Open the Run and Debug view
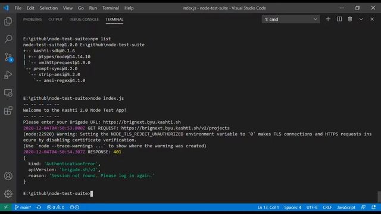Image resolution: width=381 pixels, height=214 pixels. (8, 75)
